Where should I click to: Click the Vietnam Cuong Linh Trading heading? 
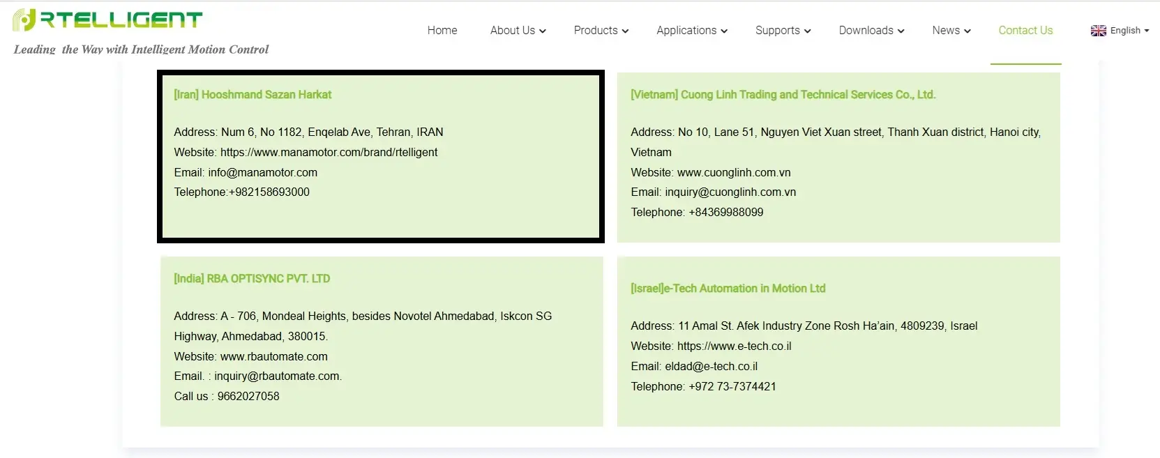point(783,95)
